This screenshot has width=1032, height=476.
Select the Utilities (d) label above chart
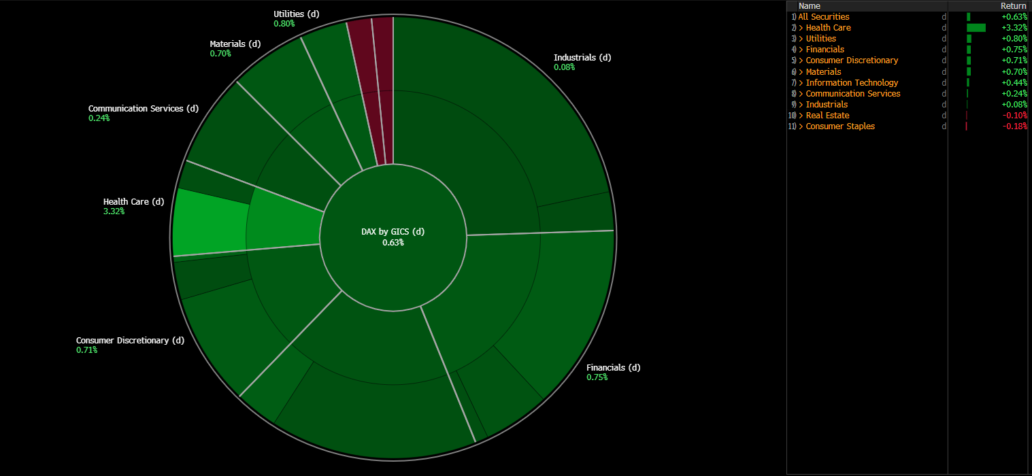click(x=296, y=14)
